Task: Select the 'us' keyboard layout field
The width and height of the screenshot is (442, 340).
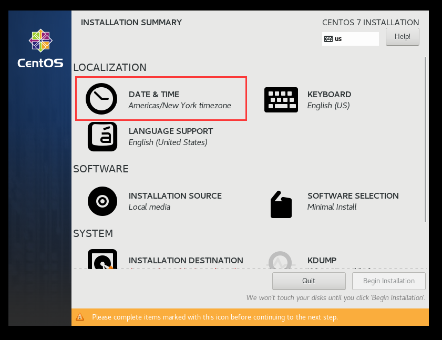Action: [351, 39]
